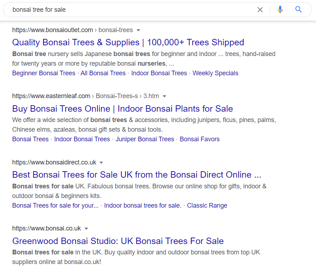Visit the Classic Range sitelink
Screen dimensions: 316x274
pos(207,205)
